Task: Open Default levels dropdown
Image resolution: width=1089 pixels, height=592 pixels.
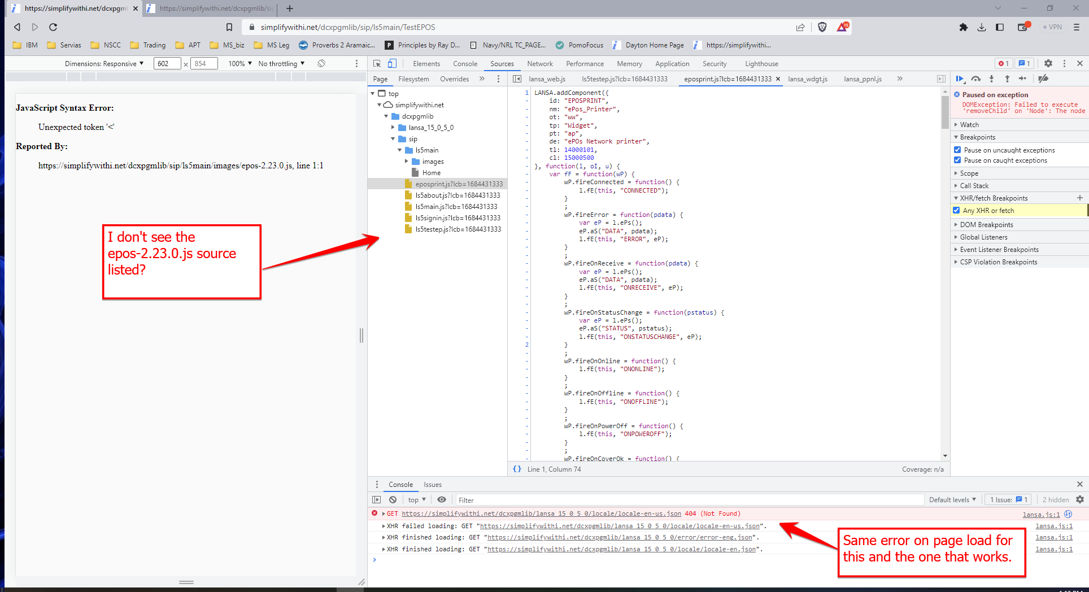Action: point(953,500)
